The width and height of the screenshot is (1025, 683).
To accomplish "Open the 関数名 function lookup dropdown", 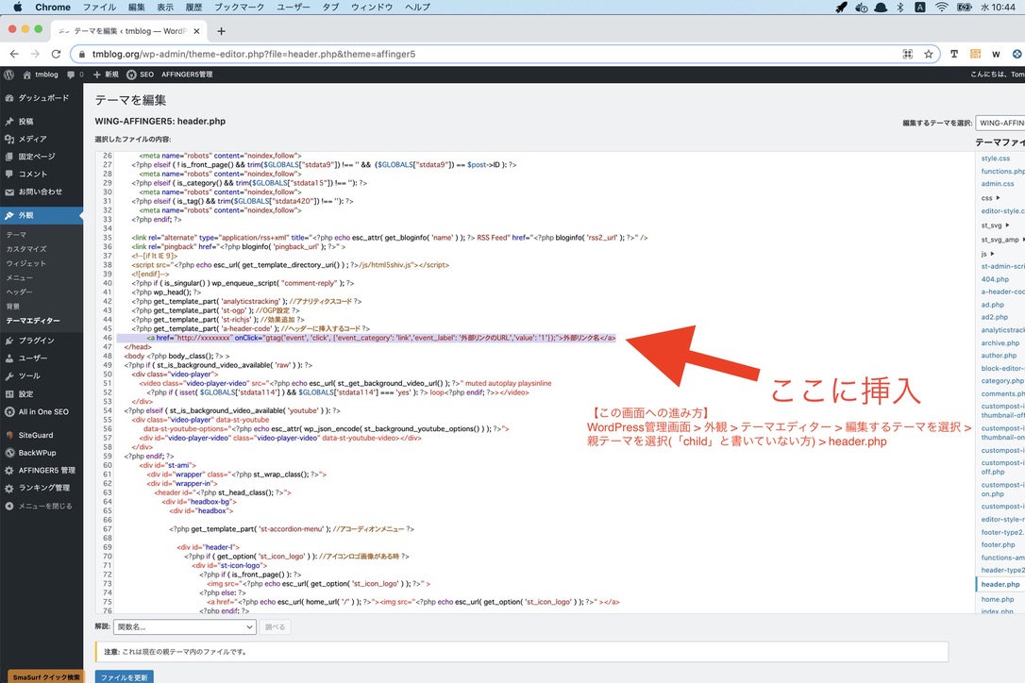I will (184, 626).
